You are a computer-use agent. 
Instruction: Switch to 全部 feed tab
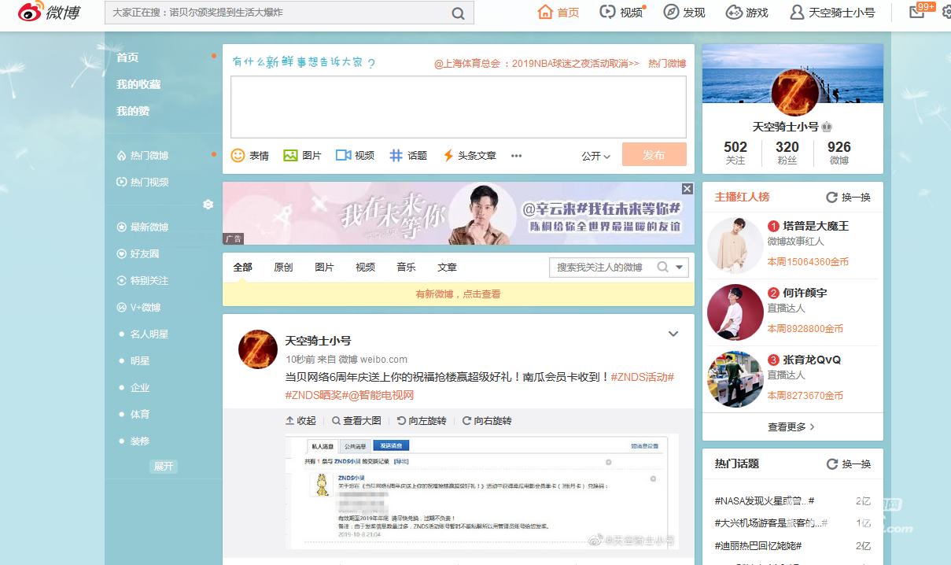pyautogui.click(x=243, y=268)
